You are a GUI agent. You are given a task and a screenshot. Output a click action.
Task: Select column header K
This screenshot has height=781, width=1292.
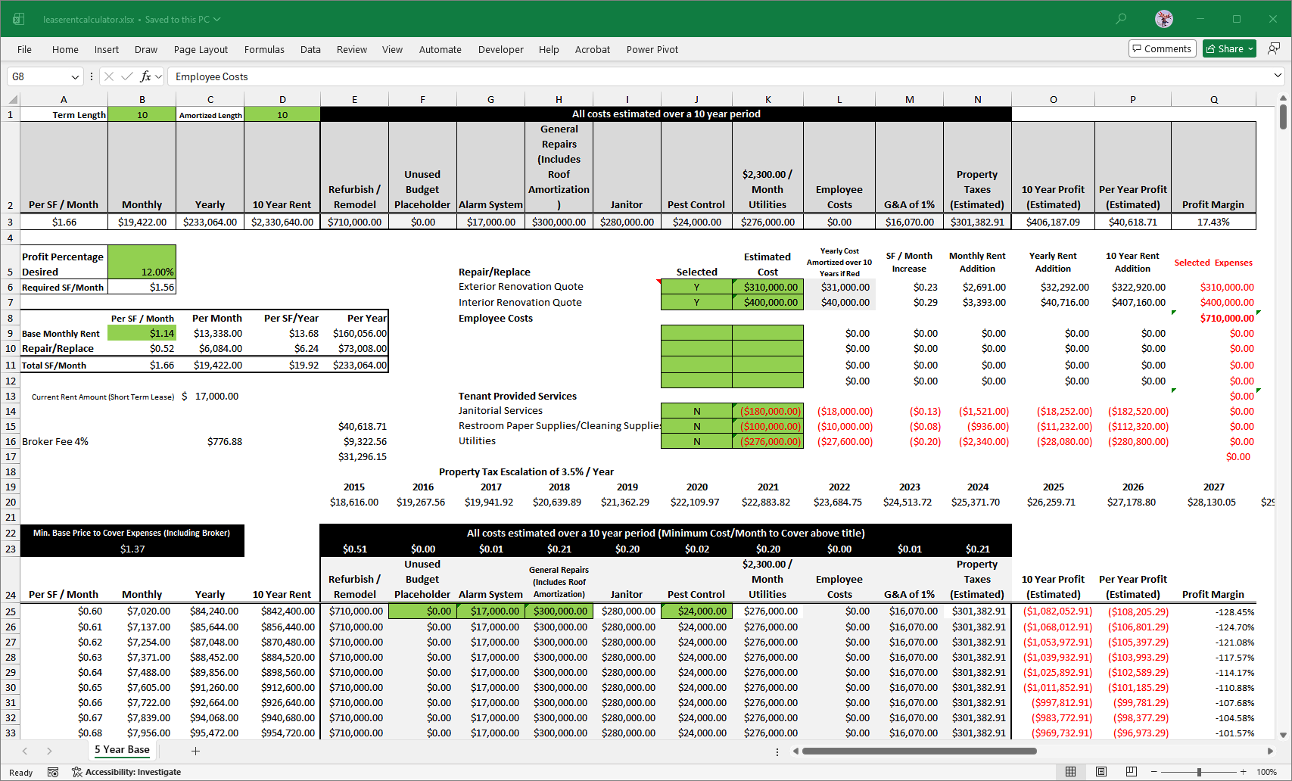767,99
